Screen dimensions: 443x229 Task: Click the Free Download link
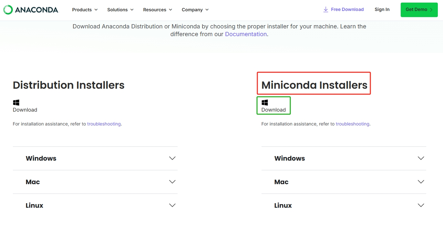coord(344,9)
